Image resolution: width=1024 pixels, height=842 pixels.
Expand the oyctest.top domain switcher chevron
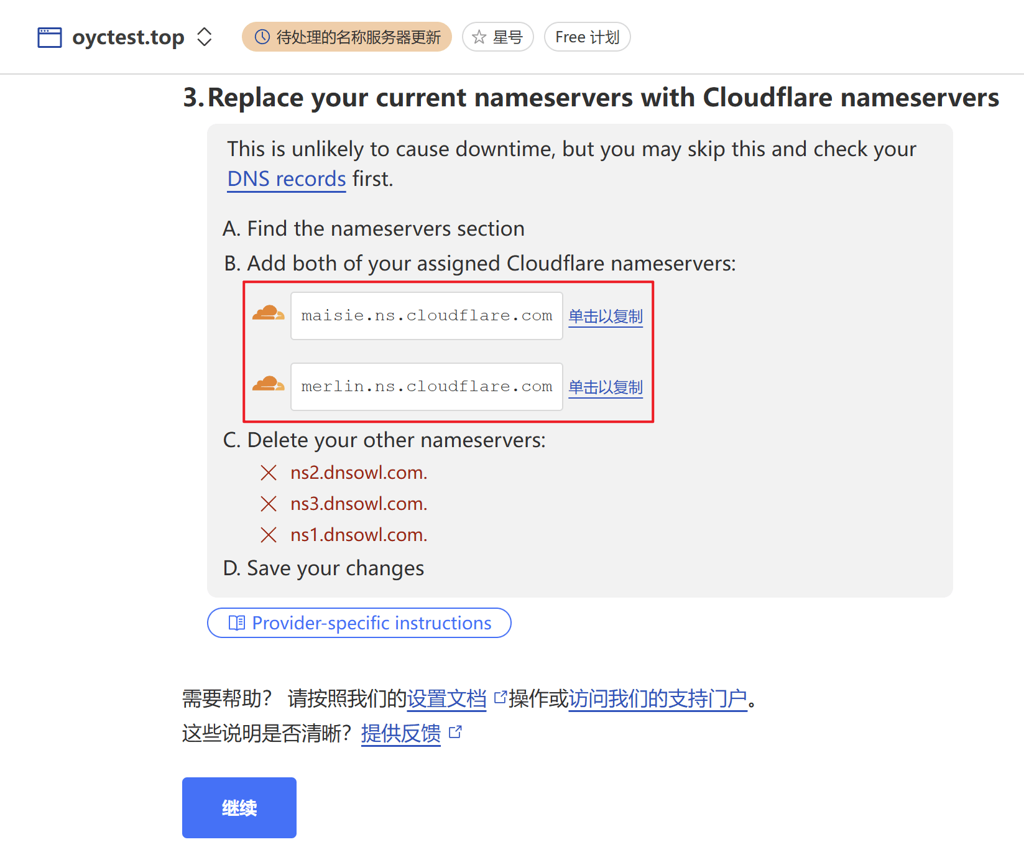pyautogui.click(x=205, y=37)
